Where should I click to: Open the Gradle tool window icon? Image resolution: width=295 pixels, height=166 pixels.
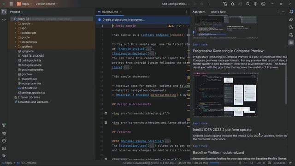click(291, 19)
